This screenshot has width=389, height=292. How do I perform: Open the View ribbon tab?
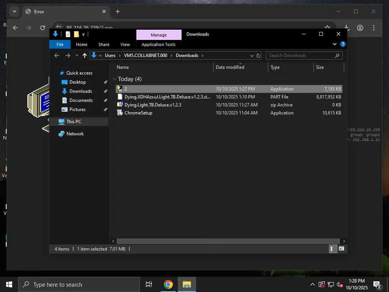click(x=125, y=44)
